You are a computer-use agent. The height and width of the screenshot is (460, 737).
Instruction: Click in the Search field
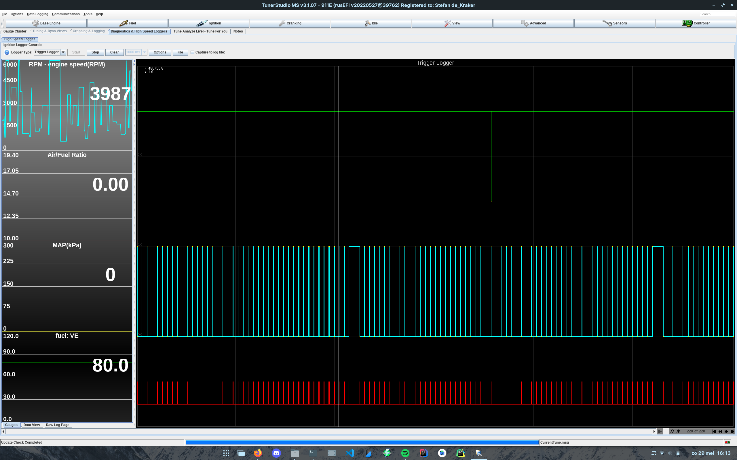click(717, 14)
